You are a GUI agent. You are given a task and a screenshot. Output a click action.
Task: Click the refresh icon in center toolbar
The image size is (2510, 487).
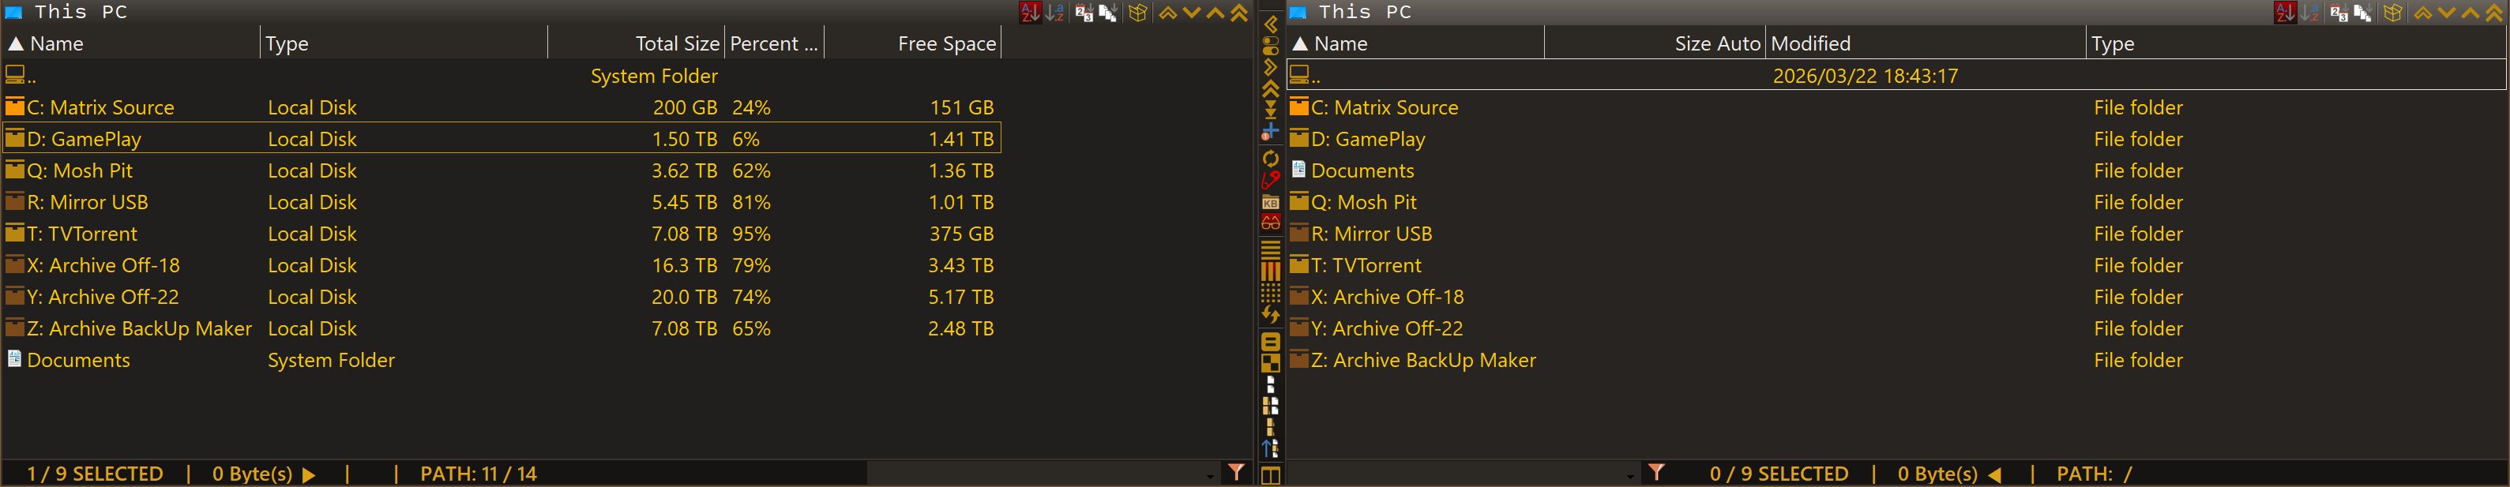coord(1270,159)
